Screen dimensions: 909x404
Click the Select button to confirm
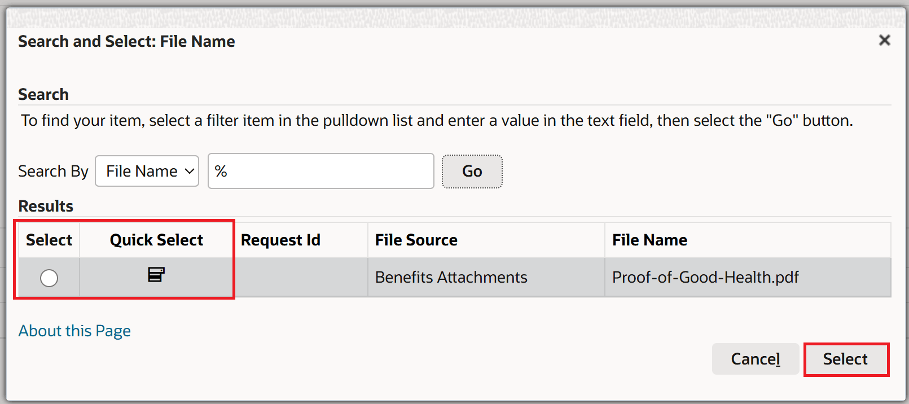pyautogui.click(x=846, y=359)
